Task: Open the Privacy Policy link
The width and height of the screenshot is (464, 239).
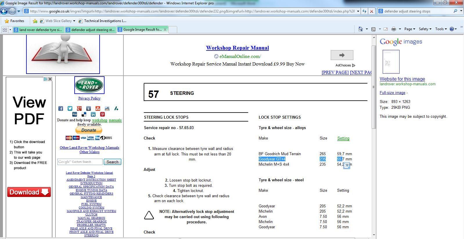Action: [89, 98]
